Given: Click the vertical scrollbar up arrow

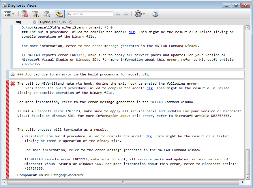Looking at the screenshot, I should click(x=248, y=28).
